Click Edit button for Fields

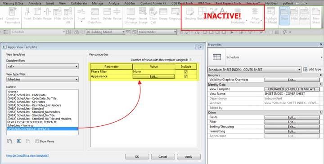[292, 117]
